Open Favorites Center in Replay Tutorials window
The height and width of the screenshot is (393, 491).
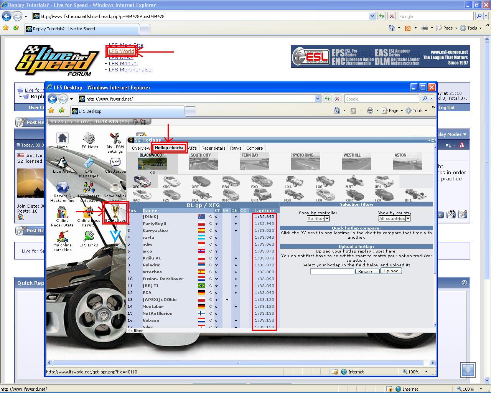(x=5, y=28)
